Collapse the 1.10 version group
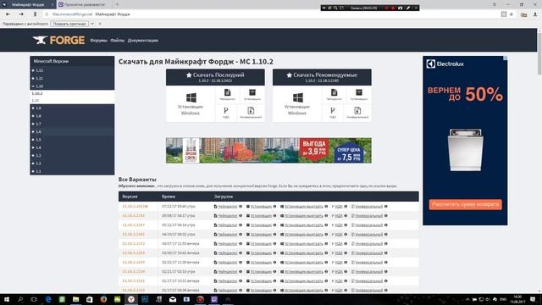This screenshot has width=542, height=305. pos(72,86)
